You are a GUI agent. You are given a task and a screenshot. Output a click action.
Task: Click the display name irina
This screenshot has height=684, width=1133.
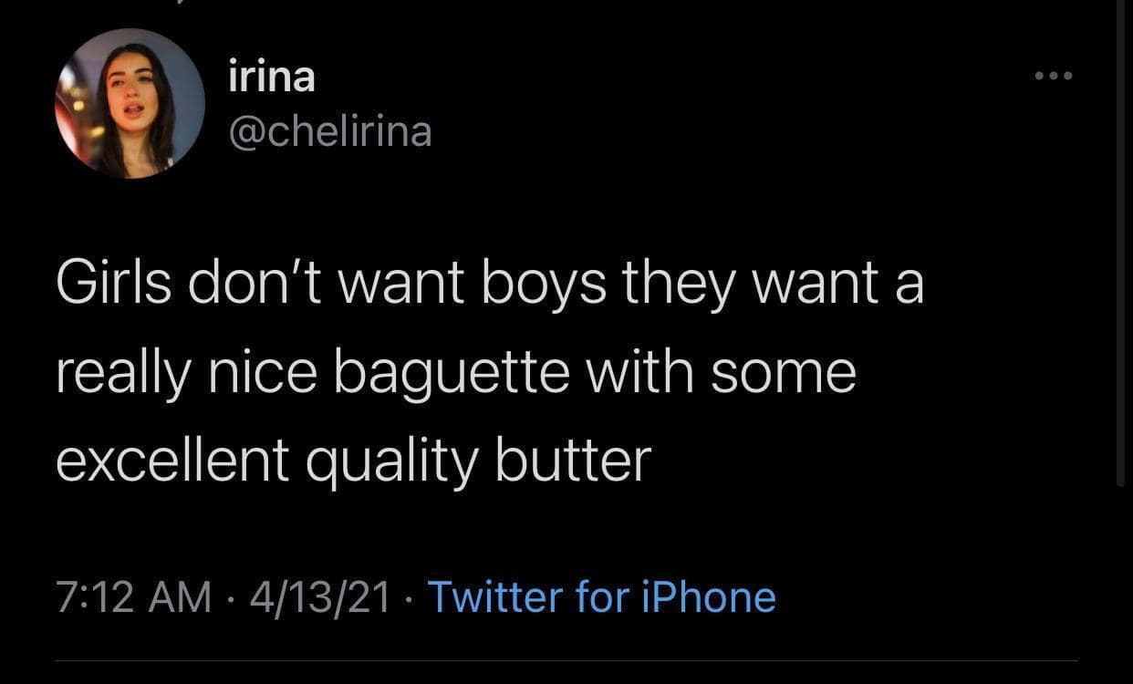271,76
